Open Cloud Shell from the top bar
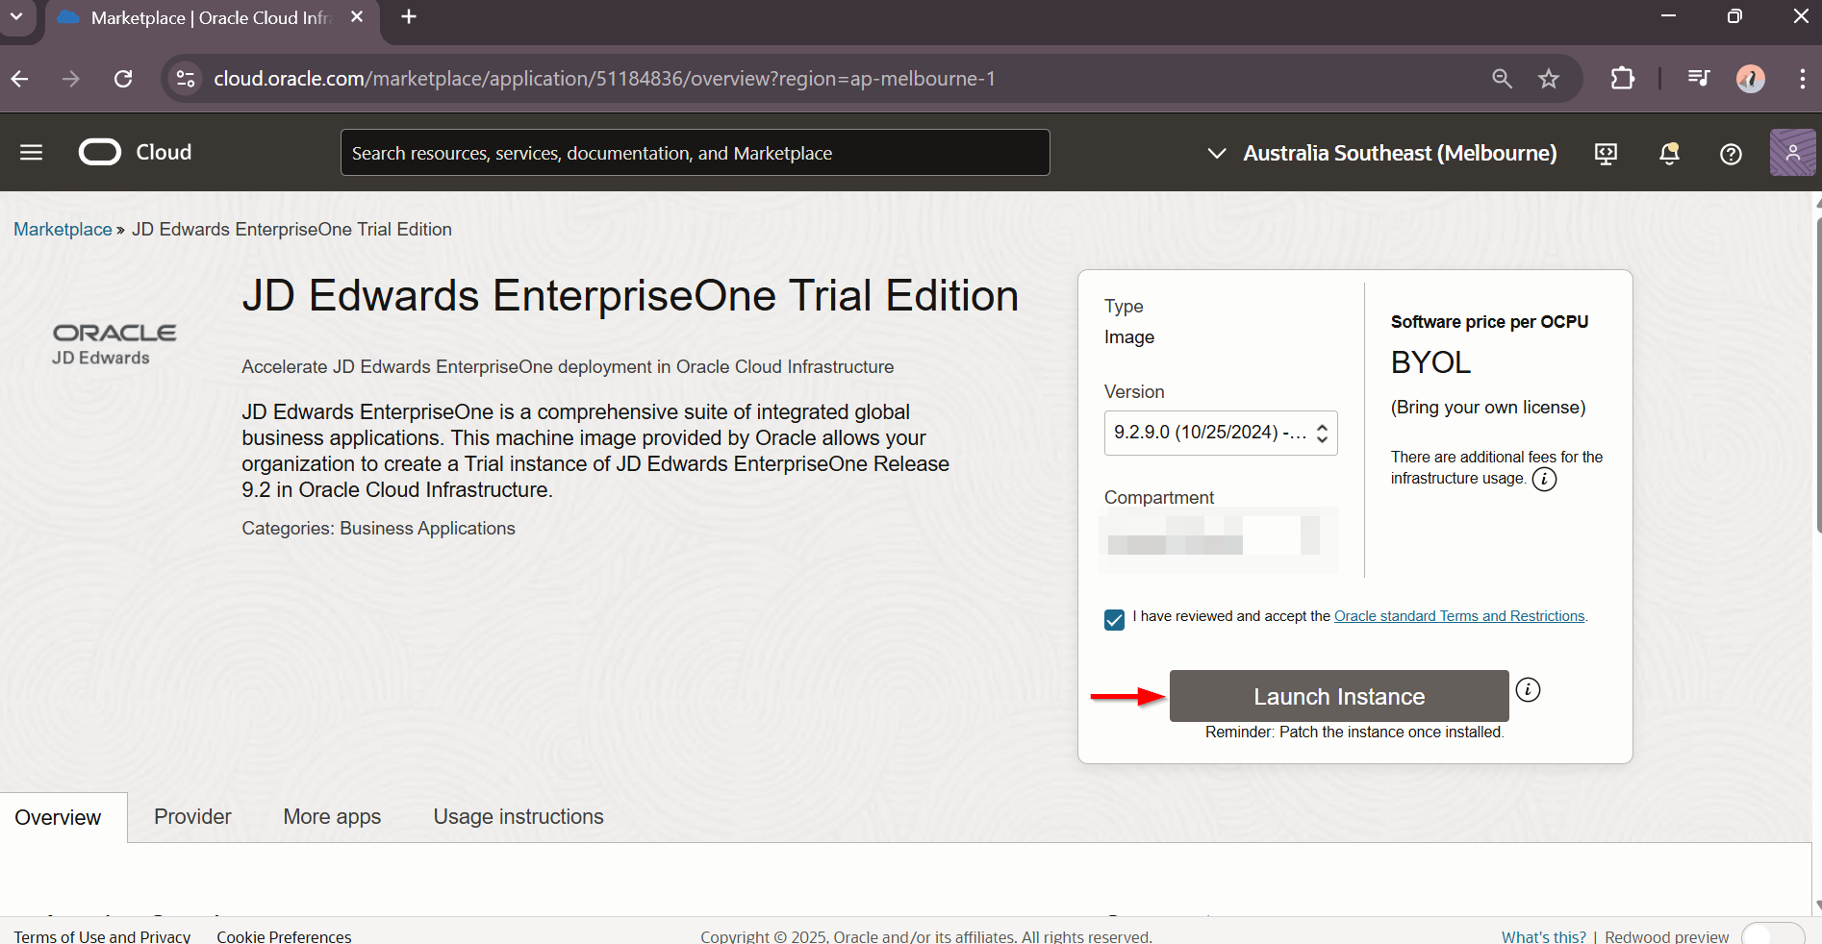1822x944 pixels. pos(1606,153)
